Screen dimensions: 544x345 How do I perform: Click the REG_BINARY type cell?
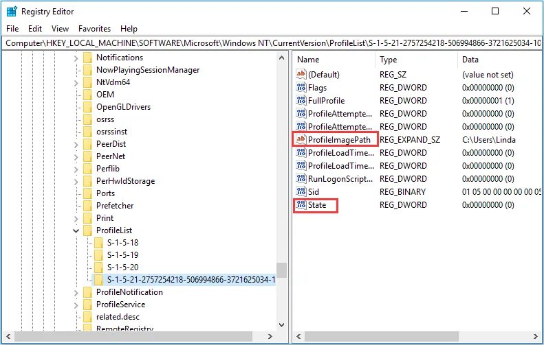pyautogui.click(x=402, y=192)
